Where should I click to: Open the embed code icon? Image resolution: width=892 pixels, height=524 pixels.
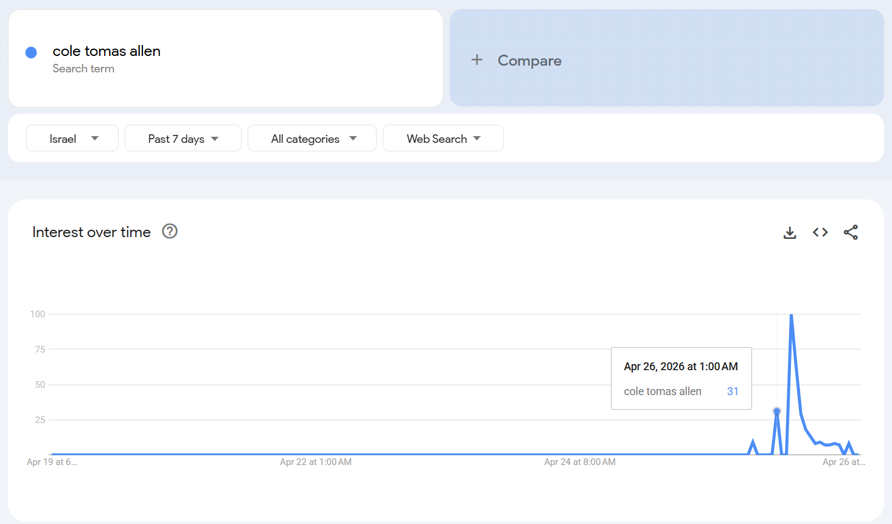(x=820, y=232)
